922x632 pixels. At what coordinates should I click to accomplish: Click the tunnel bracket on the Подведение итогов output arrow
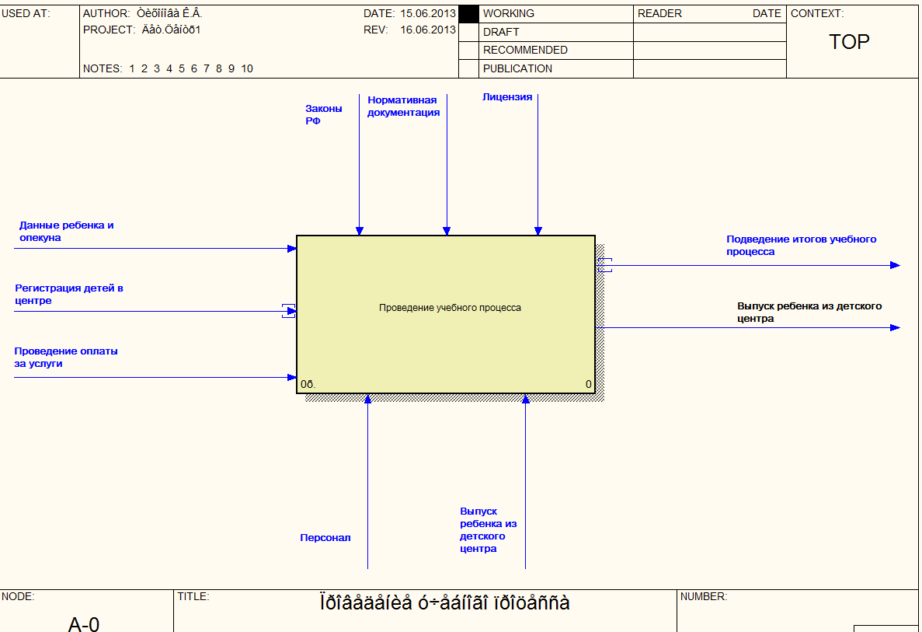pyautogui.click(x=605, y=265)
